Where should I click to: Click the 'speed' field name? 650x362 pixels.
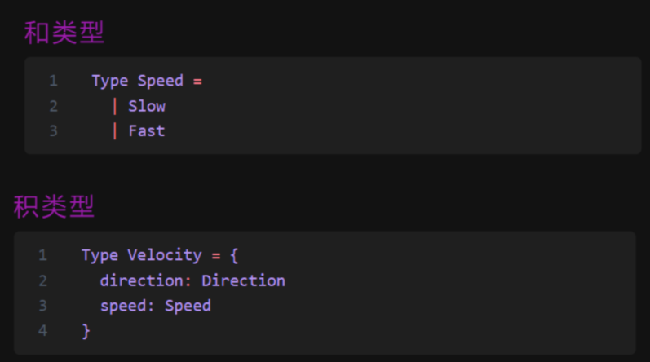[x=123, y=306]
